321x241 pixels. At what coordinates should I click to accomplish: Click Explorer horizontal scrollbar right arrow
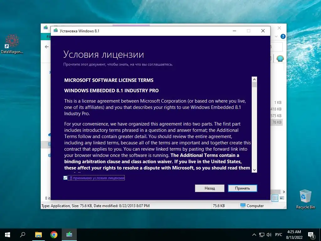(284, 192)
